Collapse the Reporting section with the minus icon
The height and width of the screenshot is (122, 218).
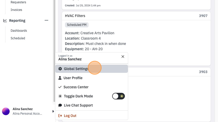coord(46,20)
